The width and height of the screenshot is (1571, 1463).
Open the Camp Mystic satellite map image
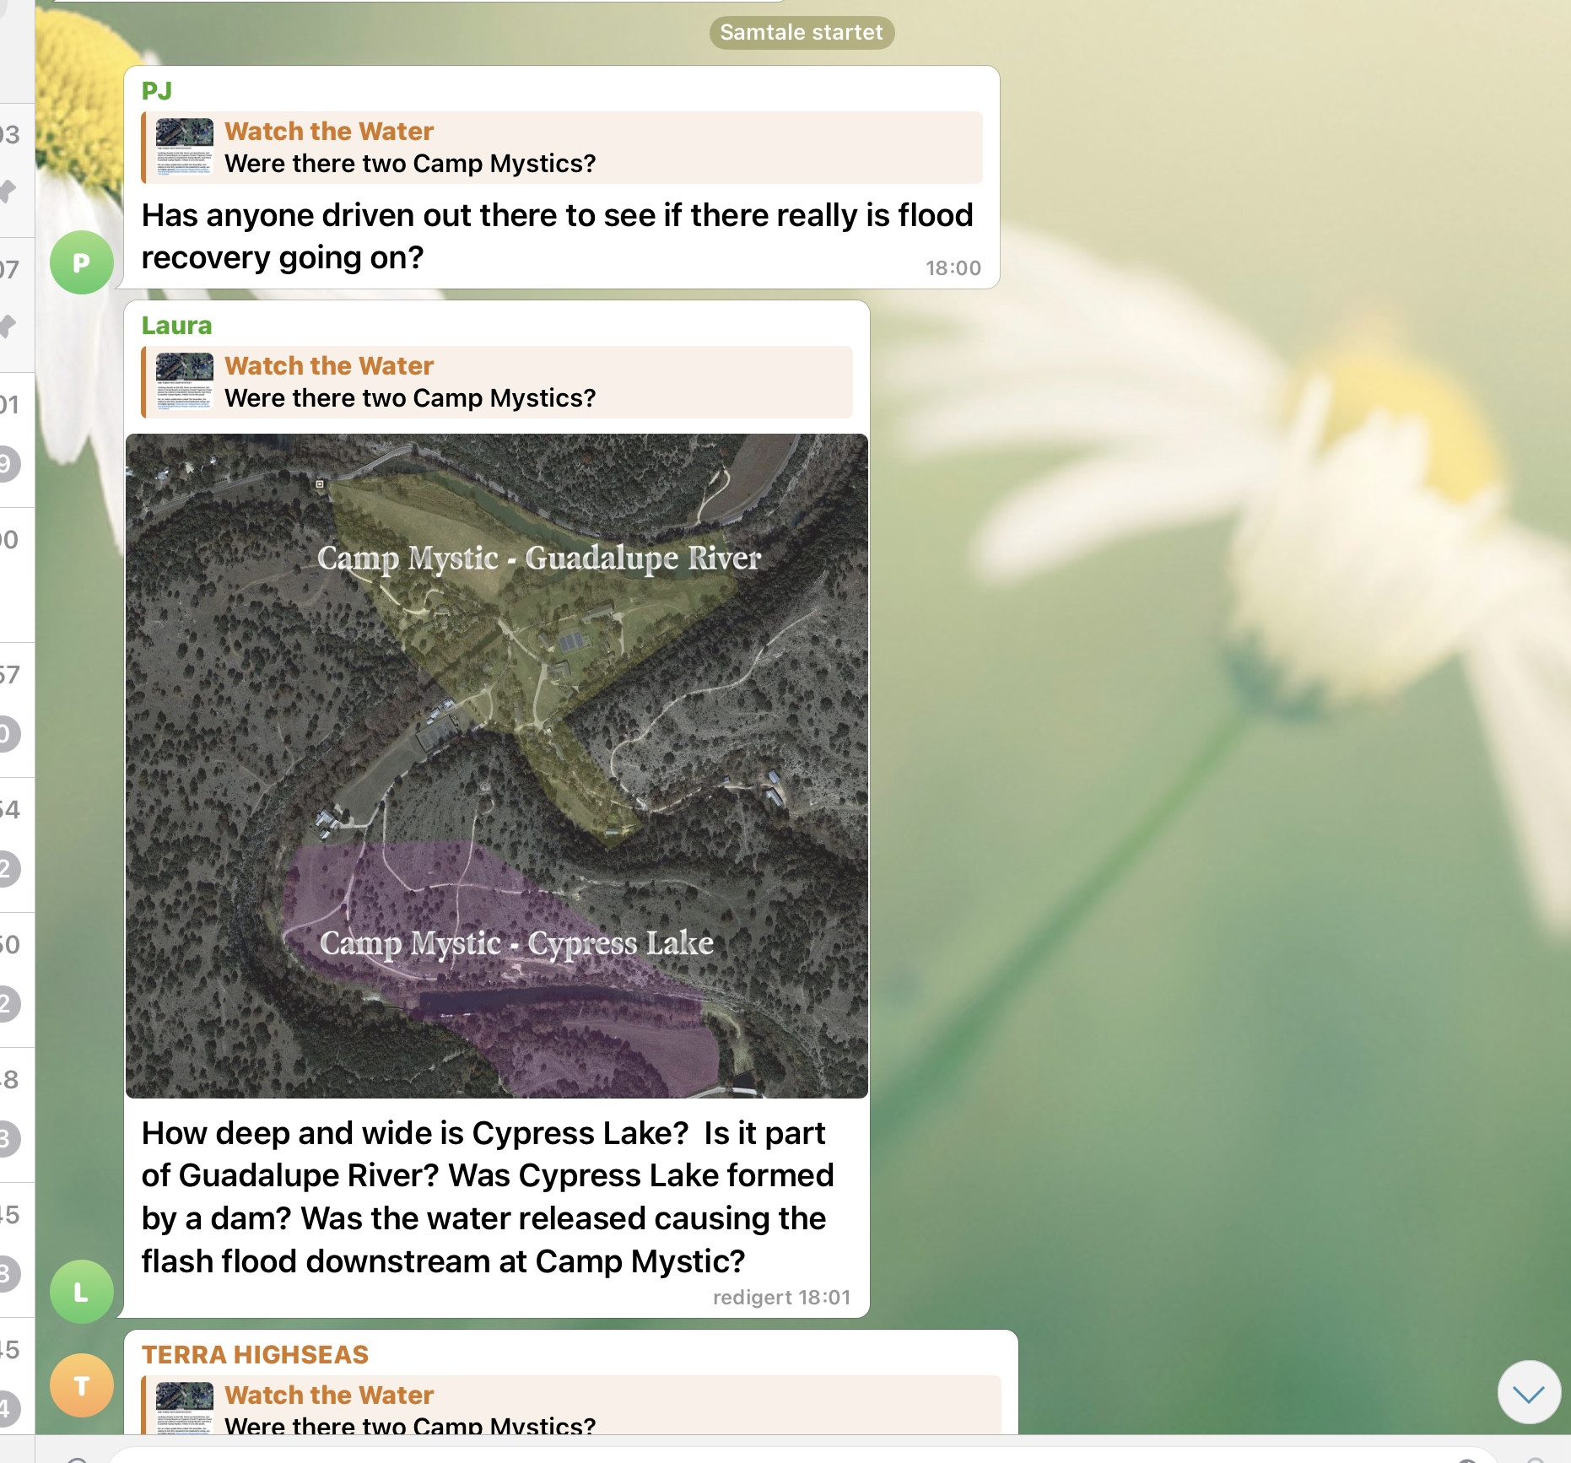point(496,765)
